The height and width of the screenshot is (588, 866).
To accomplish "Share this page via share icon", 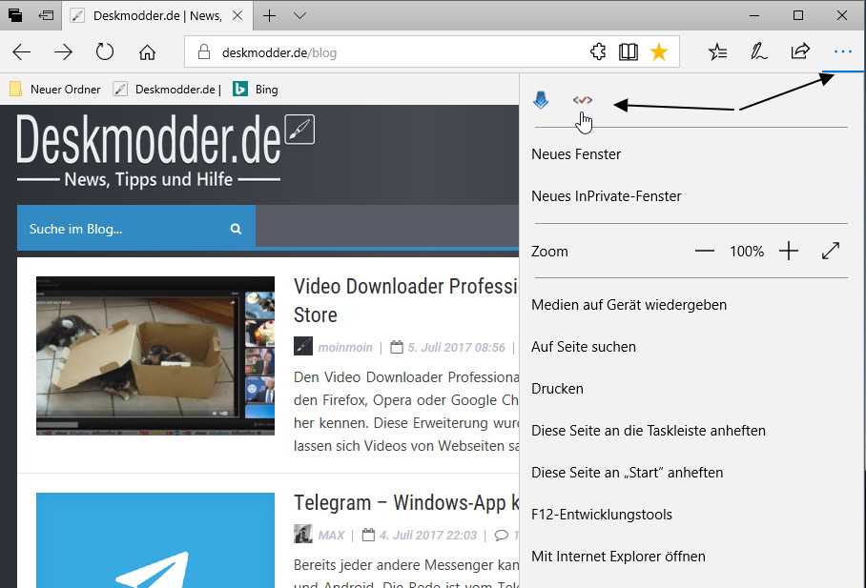I will coord(800,52).
